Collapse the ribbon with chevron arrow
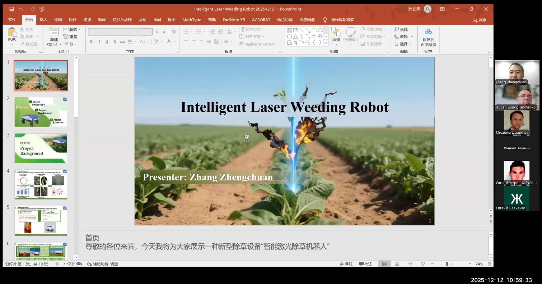Screen dimensions: 542x284 click(489, 52)
